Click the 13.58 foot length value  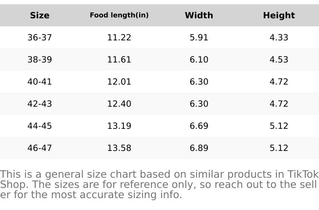coord(119,148)
